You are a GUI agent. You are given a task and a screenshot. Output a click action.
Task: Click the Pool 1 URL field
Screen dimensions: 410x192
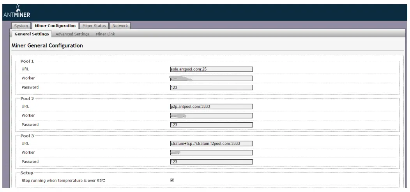(x=211, y=69)
